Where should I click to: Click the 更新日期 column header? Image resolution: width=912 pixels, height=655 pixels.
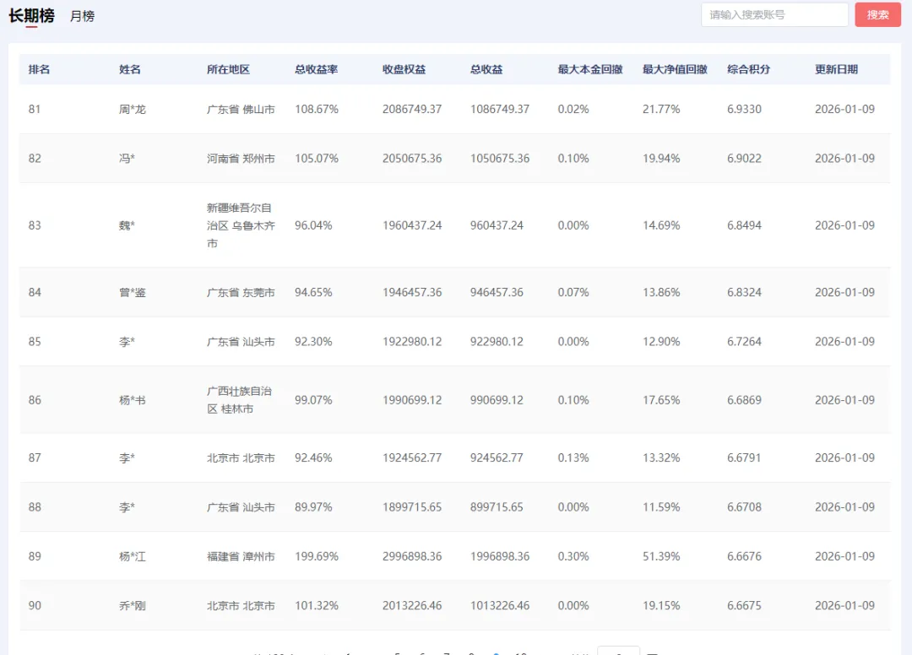click(836, 69)
